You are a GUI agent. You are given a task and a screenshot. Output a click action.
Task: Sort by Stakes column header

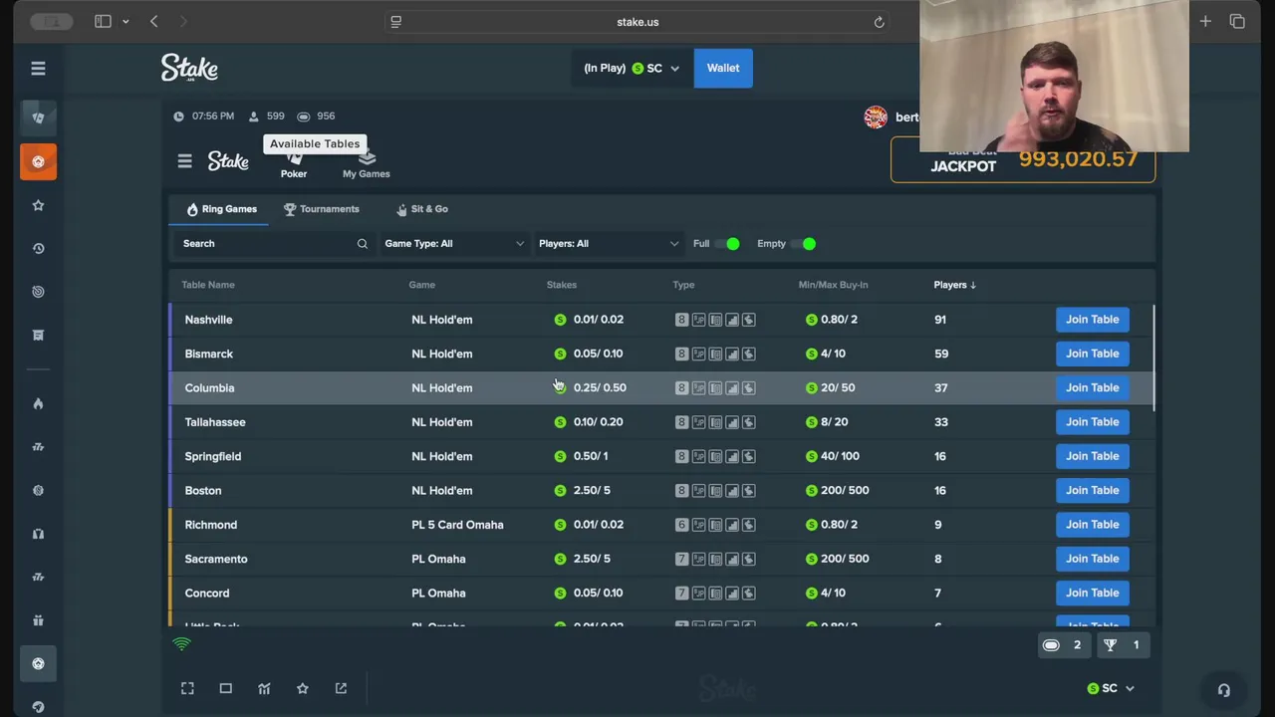tap(562, 285)
